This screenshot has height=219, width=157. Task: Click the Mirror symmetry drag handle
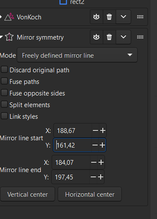pos(140,37)
